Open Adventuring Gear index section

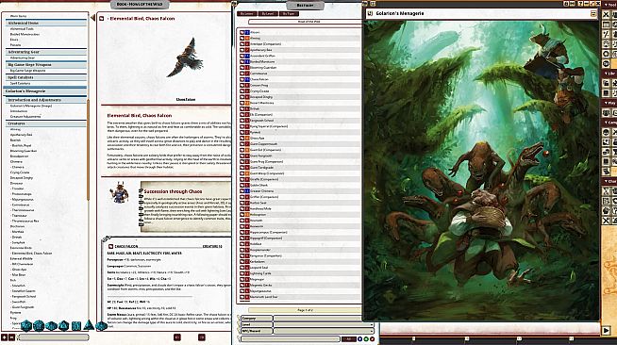(x=45, y=52)
